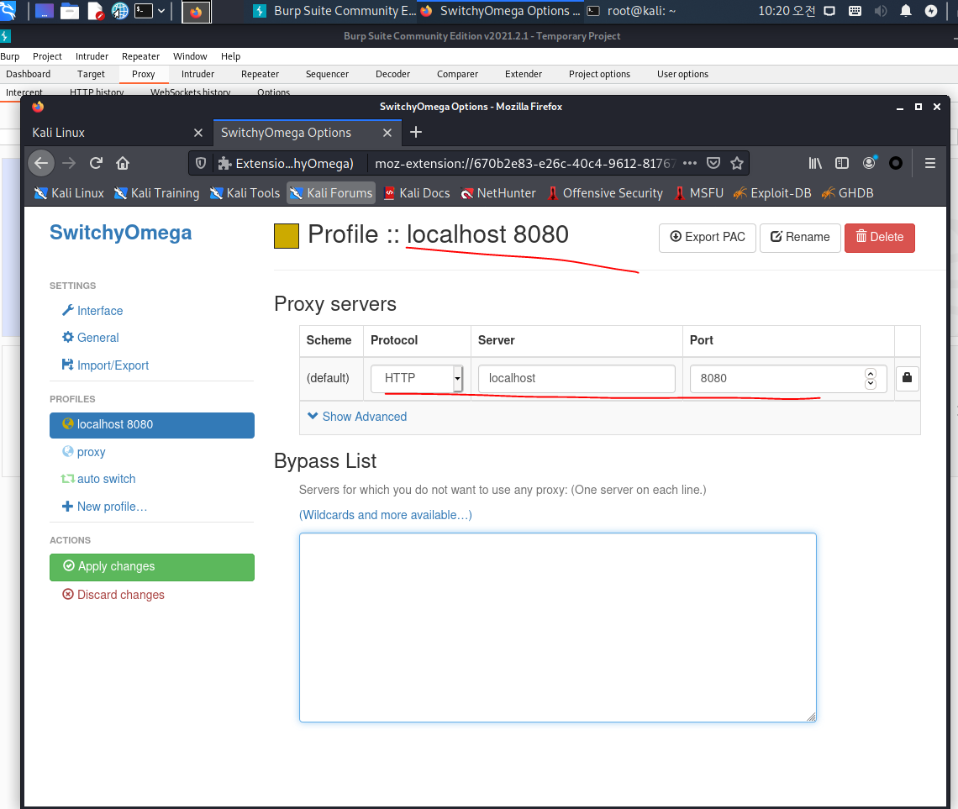Open GHDB bookmark
This screenshot has width=958, height=809.
(847, 193)
